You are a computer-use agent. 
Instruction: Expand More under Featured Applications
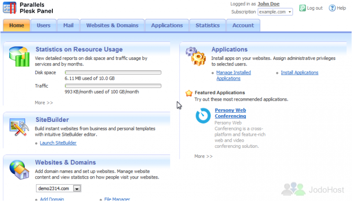click(x=203, y=156)
